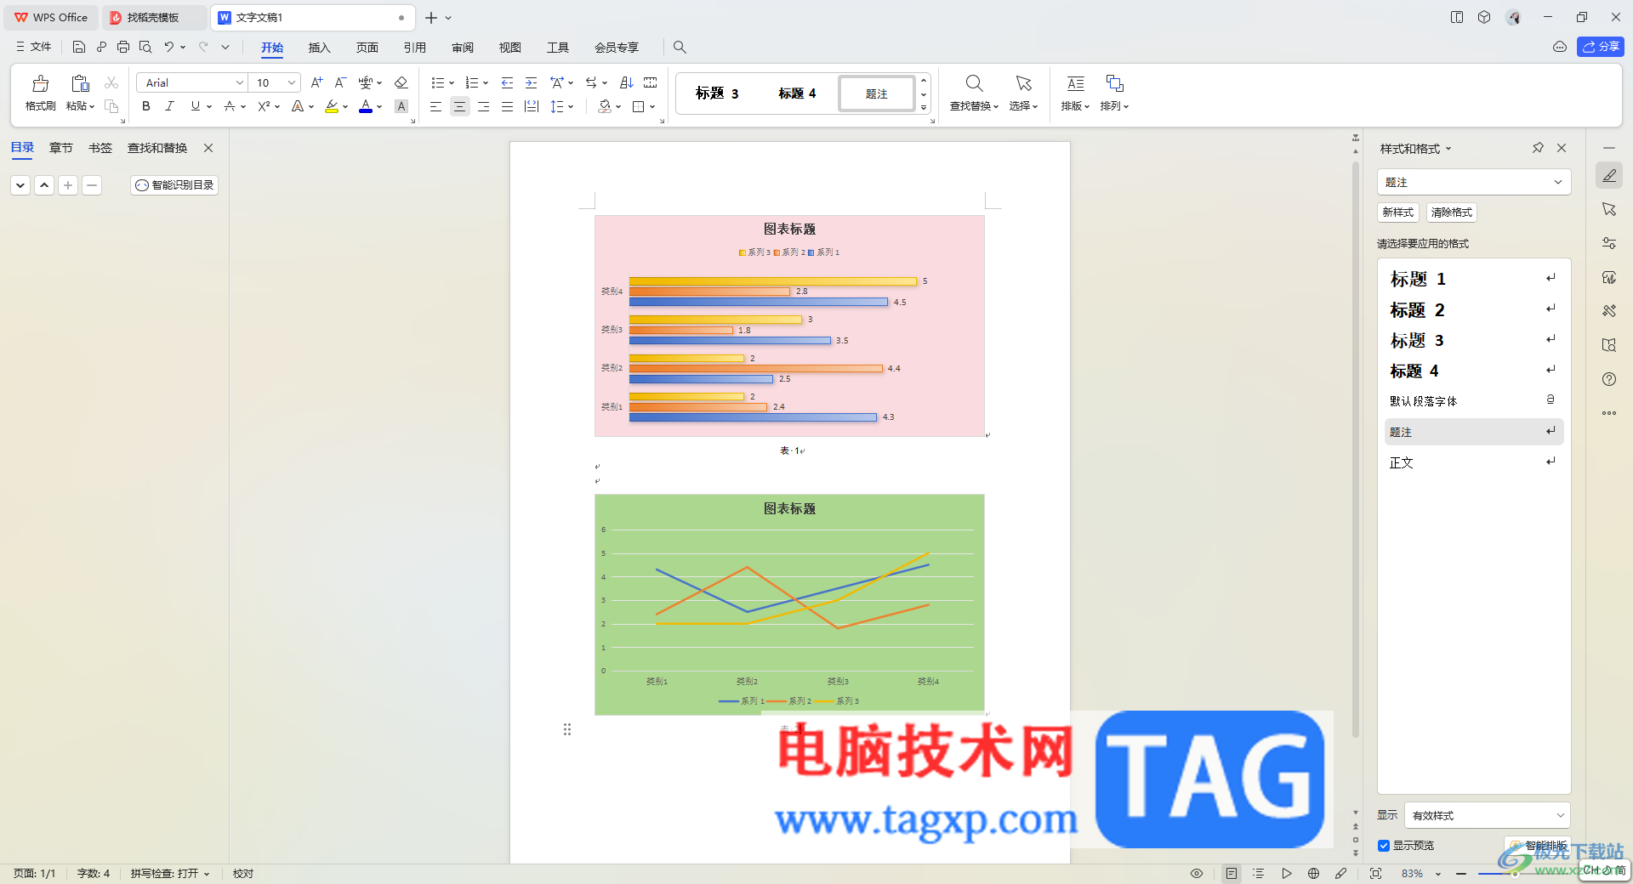
Task: Expand the bullet list dropdown arrow
Action: pyautogui.click(x=452, y=83)
